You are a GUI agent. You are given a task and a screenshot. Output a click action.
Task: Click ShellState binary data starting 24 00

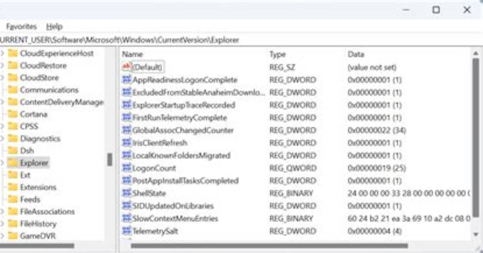click(x=409, y=193)
